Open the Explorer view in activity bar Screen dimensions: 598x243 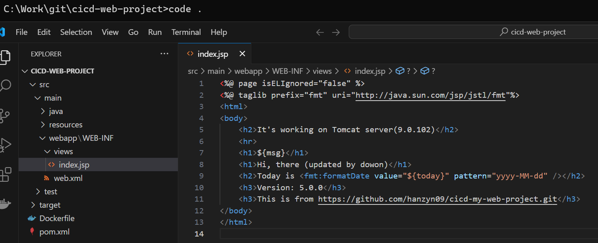tap(6, 57)
